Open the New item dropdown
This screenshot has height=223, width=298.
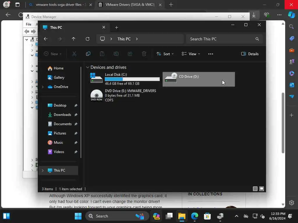point(53,54)
